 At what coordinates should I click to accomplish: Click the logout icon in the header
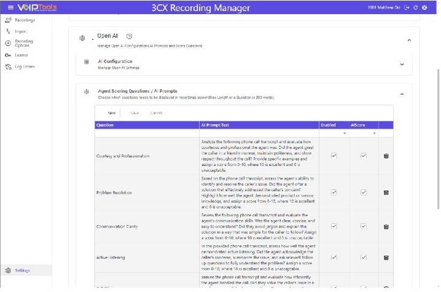407,7
